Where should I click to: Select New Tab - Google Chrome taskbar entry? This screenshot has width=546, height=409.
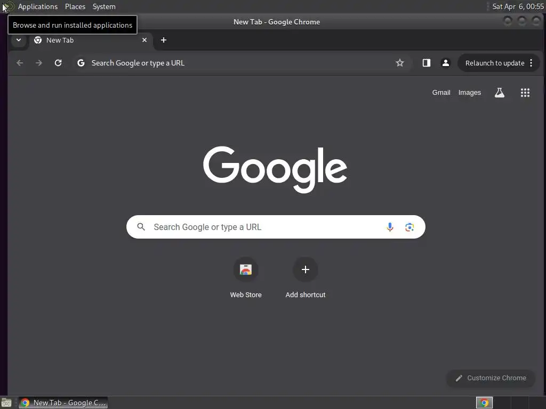pyautogui.click(x=63, y=403)
